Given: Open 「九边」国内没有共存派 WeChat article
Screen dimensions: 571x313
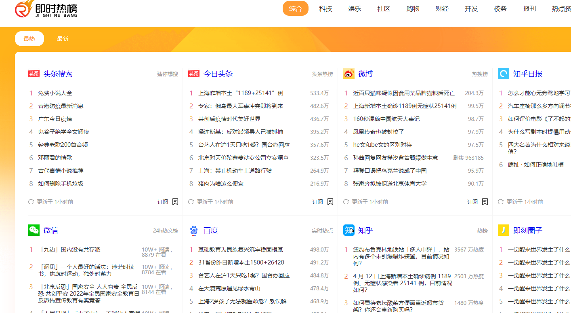Looking at the screenshot, I should click(x=69, y=250).
